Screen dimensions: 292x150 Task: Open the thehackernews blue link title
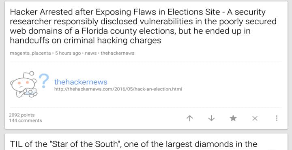(x=81, y=82)
